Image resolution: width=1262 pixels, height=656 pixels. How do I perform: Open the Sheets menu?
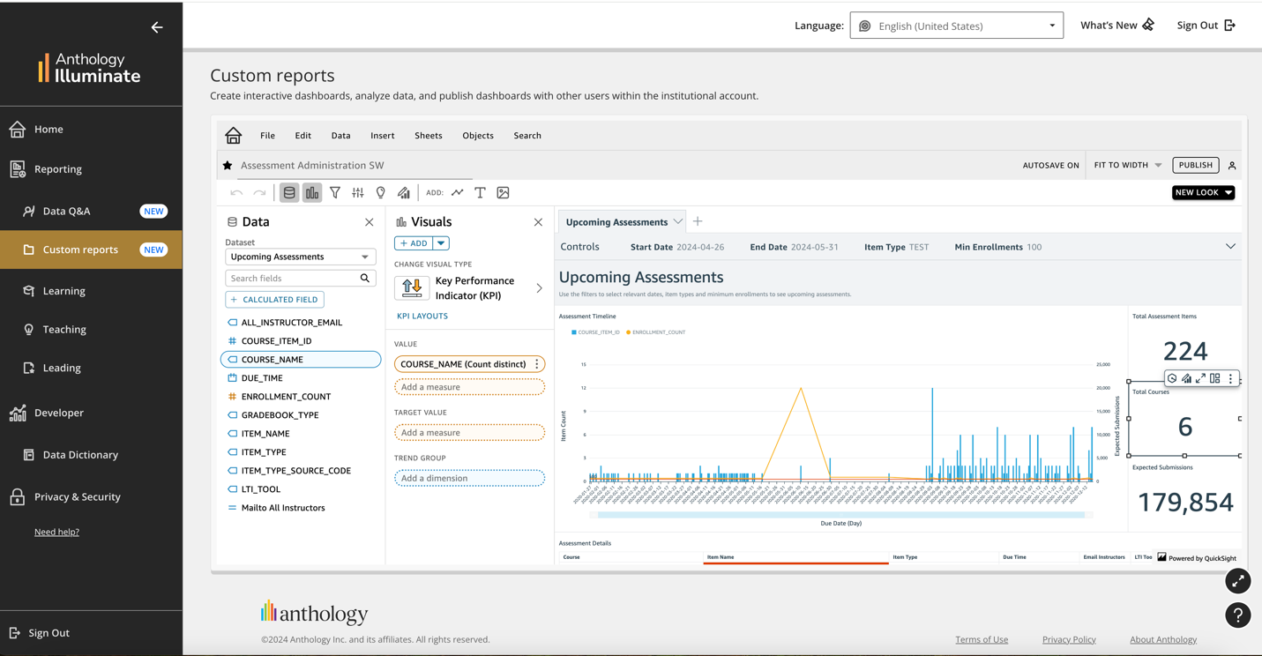click(429, 136)
